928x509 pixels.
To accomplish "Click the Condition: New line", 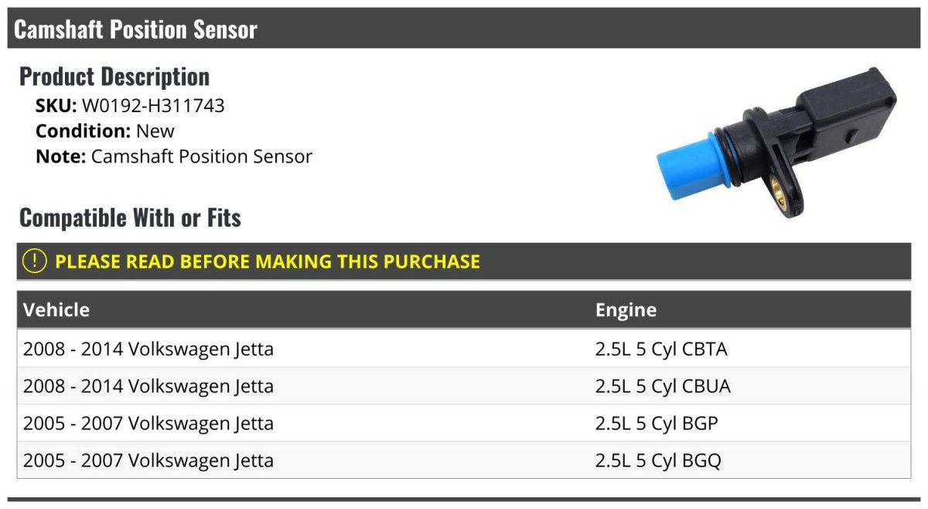I will coord(105,131).
